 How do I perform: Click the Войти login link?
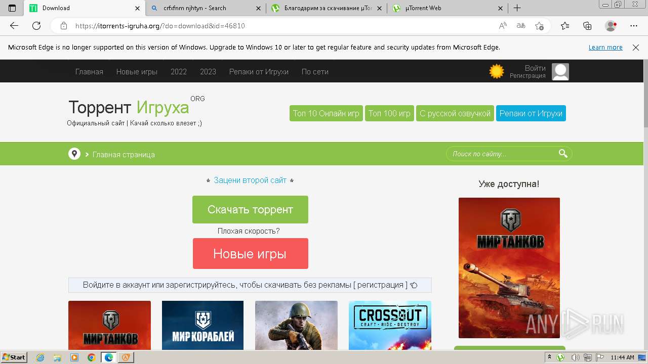pyautogui.click(x=535, y=68)
